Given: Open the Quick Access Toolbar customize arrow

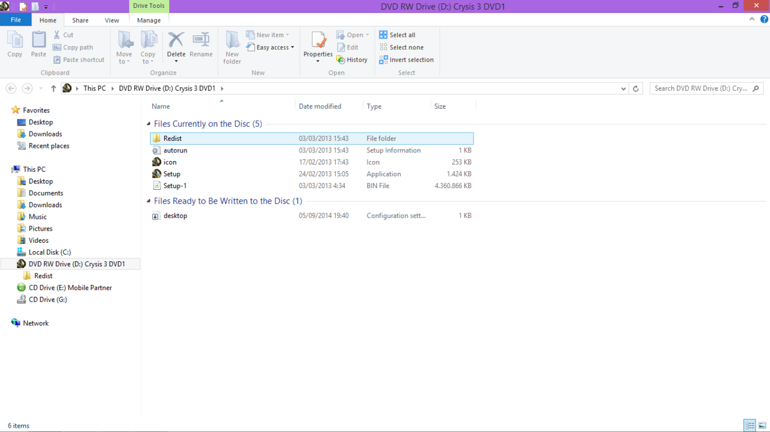Looking at the screenshot, I should click(46, 7).
